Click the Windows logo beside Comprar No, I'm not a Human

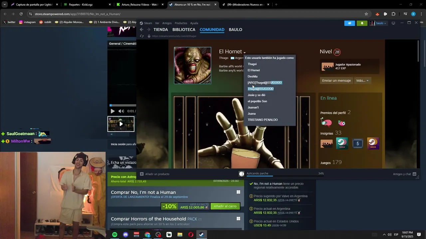238,192
